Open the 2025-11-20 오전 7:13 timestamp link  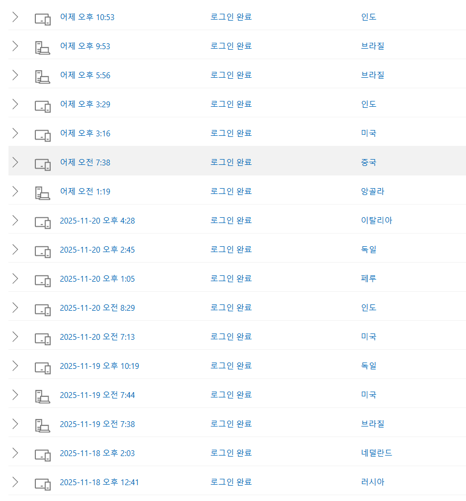97,337
